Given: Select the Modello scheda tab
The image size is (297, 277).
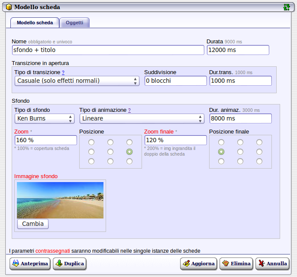Looking at the screenshot, I should [35, 23].
